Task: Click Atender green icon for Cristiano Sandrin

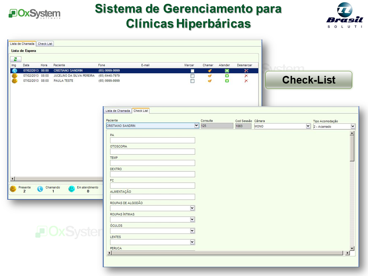Action: [227, 71]
